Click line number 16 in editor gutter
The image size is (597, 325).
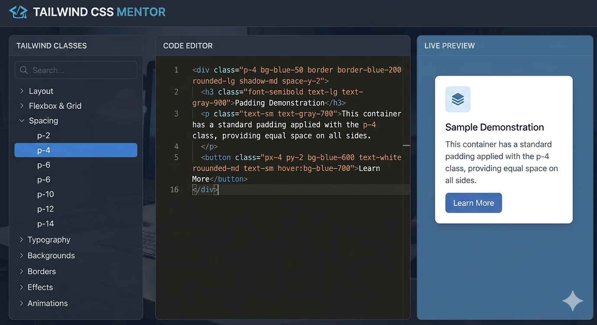point(174,190)
